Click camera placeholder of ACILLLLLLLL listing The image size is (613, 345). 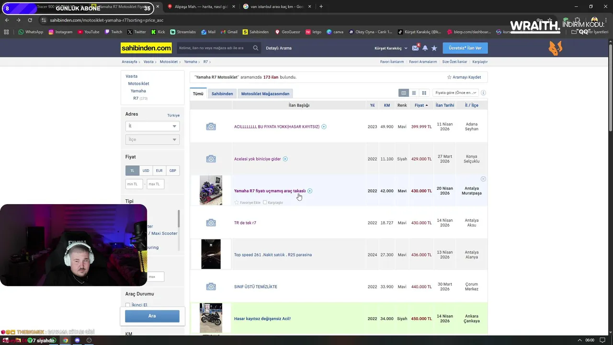click(211, 126)
